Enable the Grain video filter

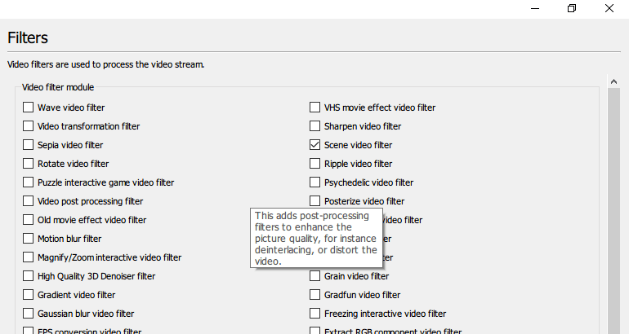tap(314, 276)
